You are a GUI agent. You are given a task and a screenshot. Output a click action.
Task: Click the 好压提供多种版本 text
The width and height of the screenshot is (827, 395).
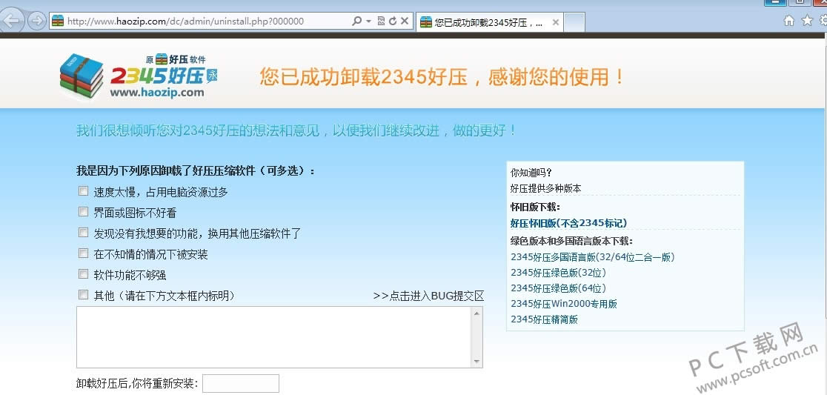[x=546, y=188]
